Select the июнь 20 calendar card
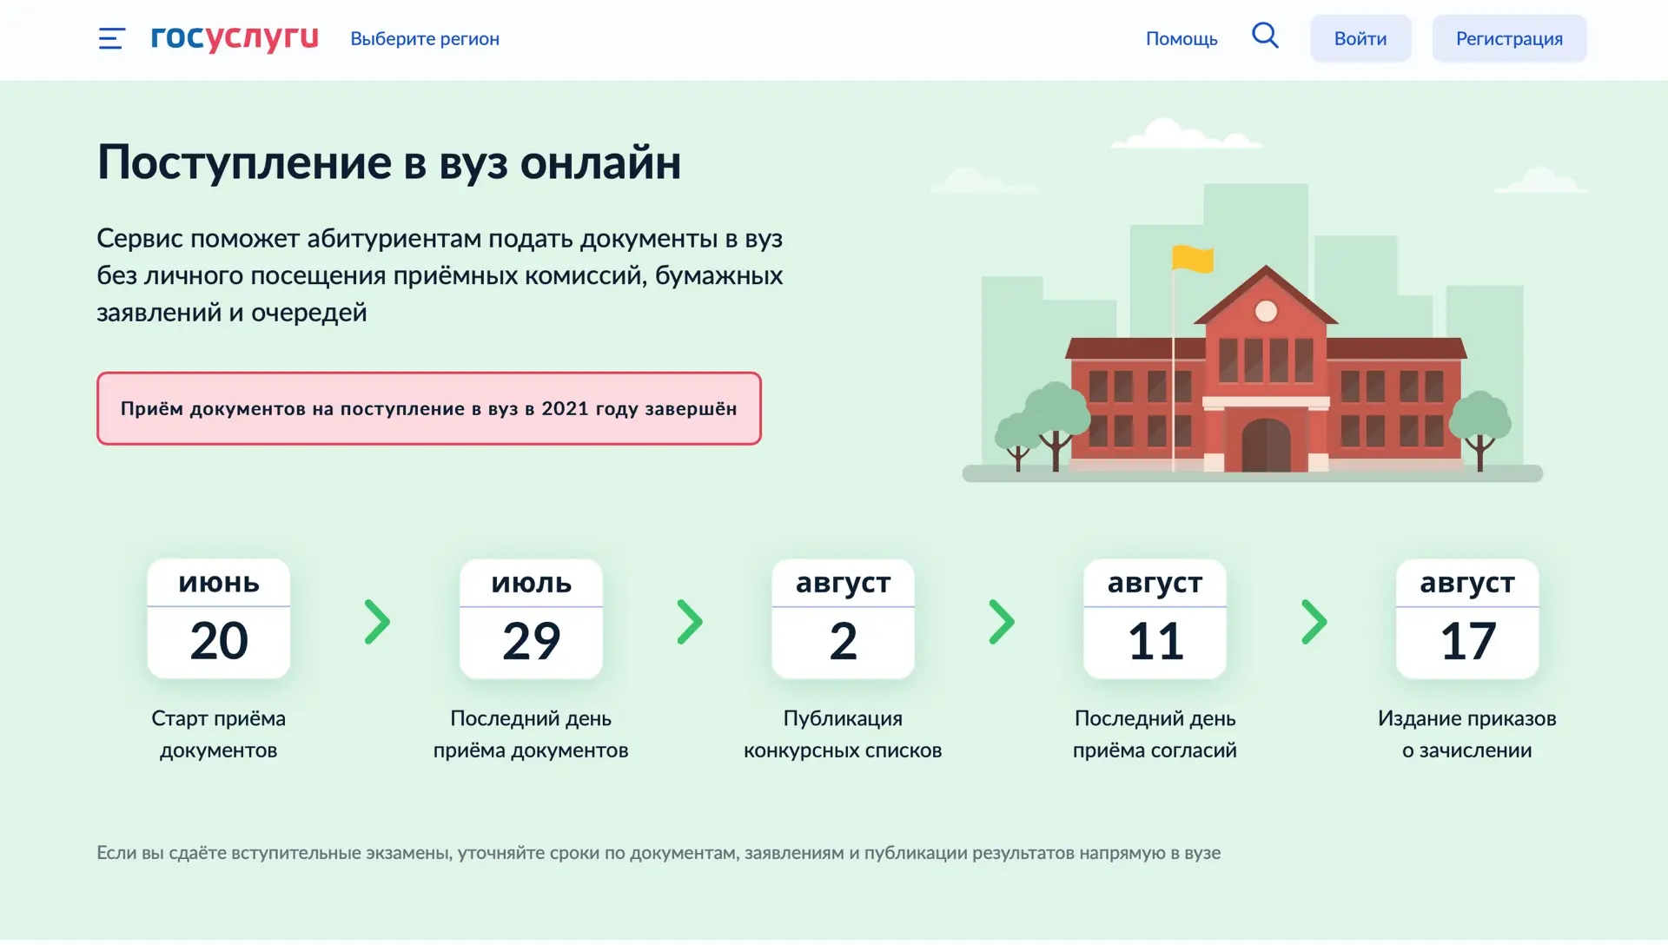 click(219, 618)
